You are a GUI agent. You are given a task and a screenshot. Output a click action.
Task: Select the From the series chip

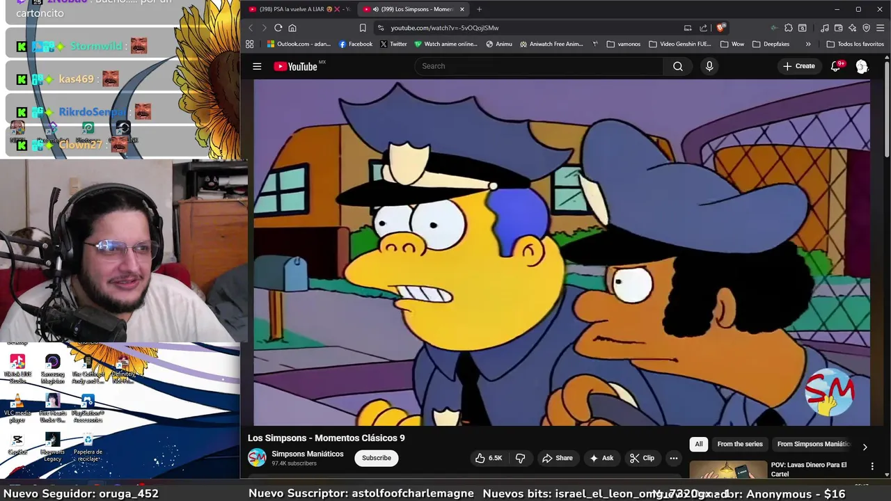click(740, 444)
